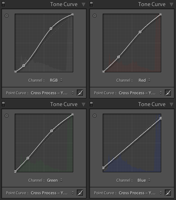Toggle the RGB Tone Curve panel switch off

[4, 4]
